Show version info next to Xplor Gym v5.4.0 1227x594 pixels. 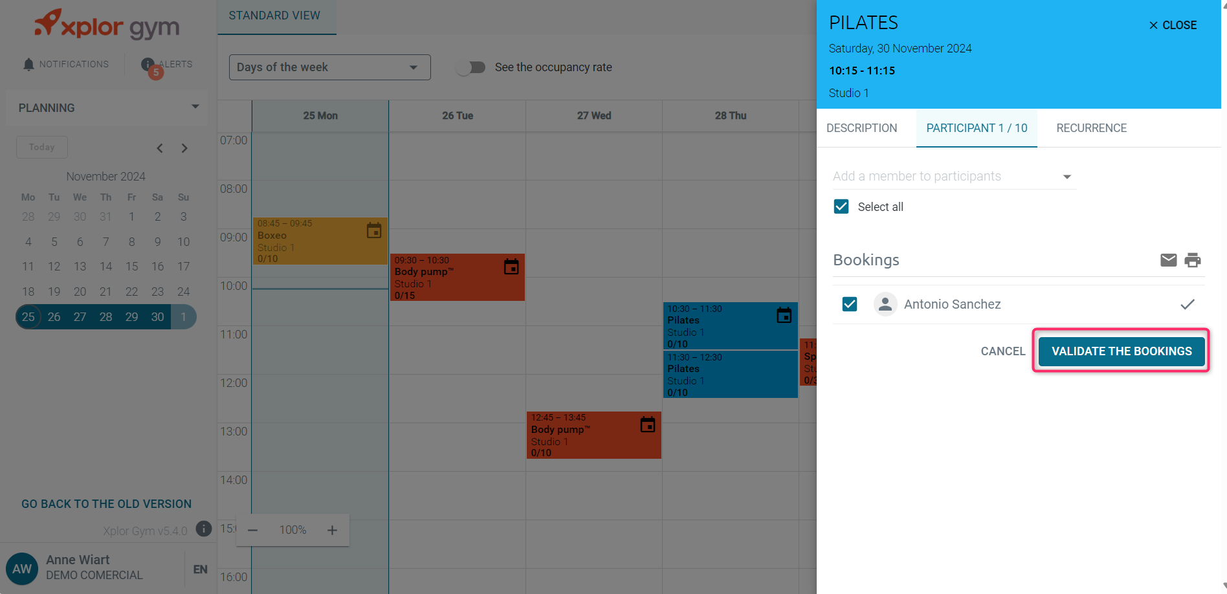tap(204, 529)
